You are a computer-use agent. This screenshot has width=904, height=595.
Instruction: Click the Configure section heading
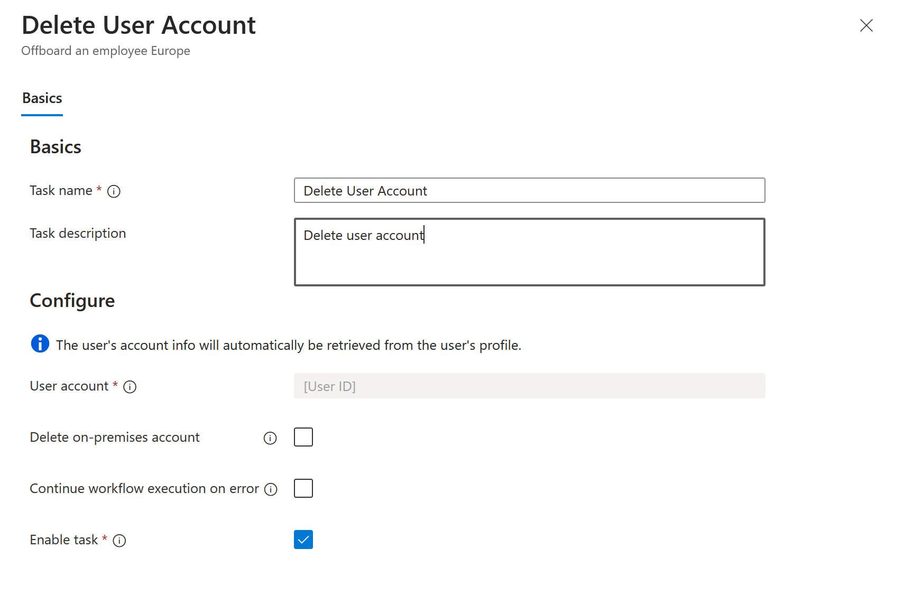72,301
